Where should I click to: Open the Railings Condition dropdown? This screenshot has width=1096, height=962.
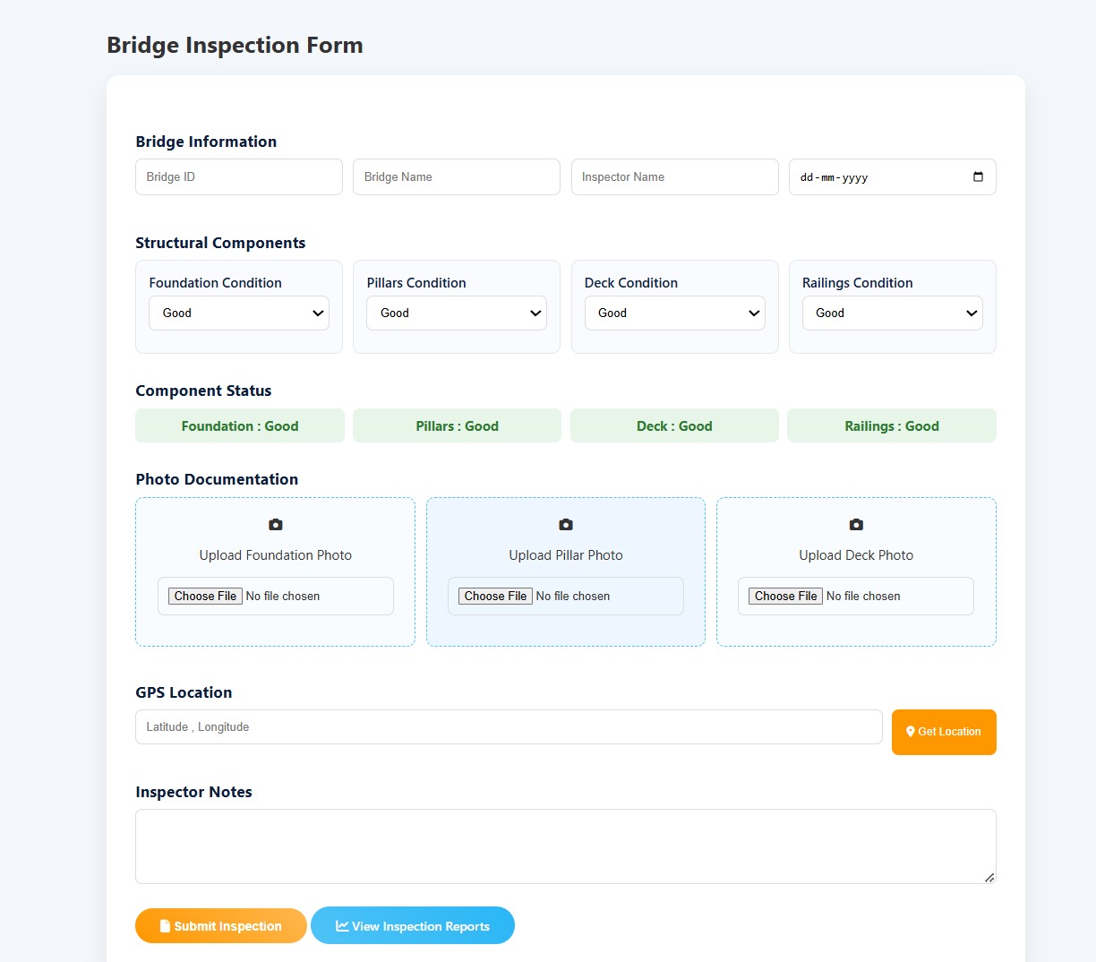tap(892, 314)
